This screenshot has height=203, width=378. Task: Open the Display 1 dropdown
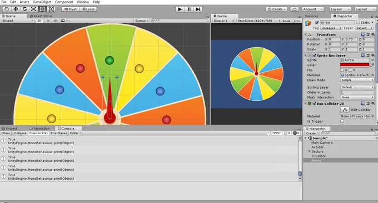tap(223, 21)
